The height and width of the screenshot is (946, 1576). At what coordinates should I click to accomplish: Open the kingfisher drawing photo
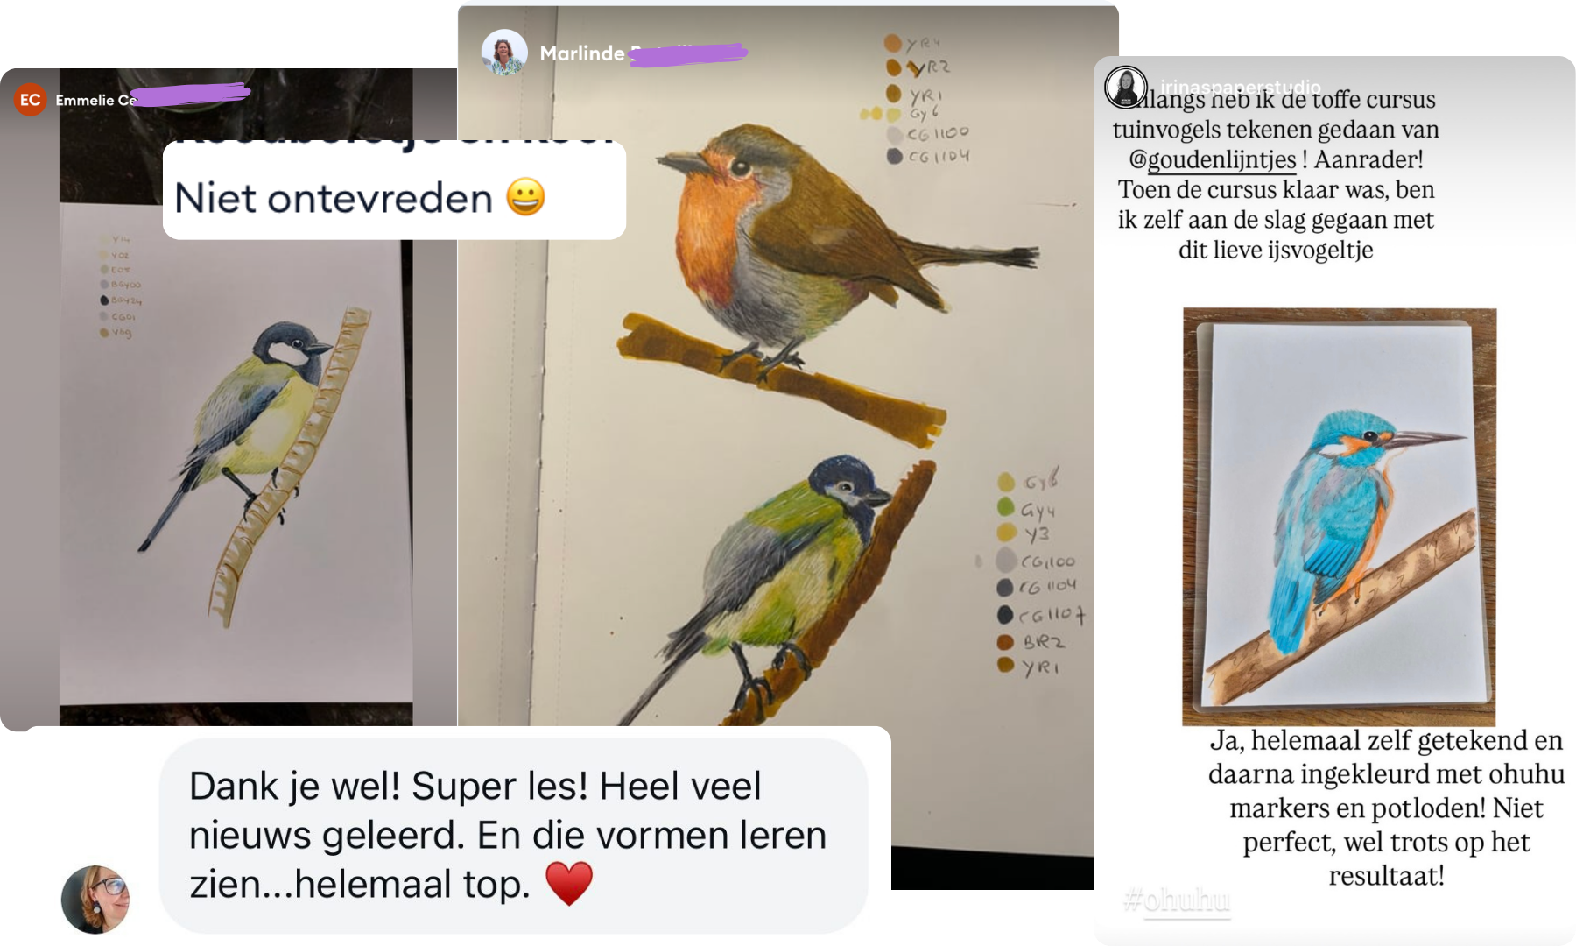click(1340, 516)
